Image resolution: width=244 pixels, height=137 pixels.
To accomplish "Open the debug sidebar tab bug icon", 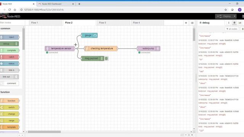I will click(234, 23).
